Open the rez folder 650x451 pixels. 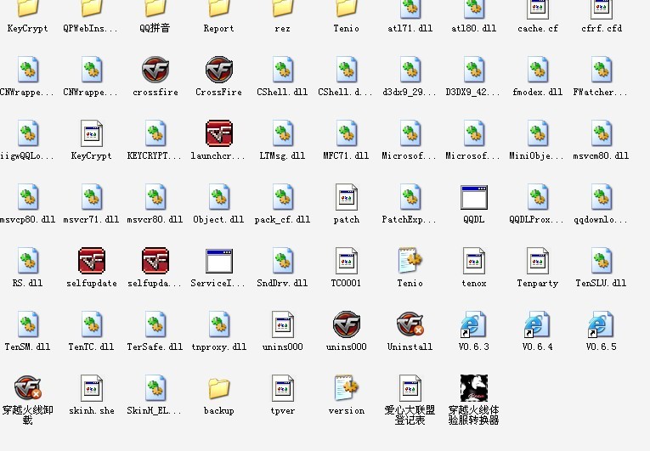click(282, 8)
